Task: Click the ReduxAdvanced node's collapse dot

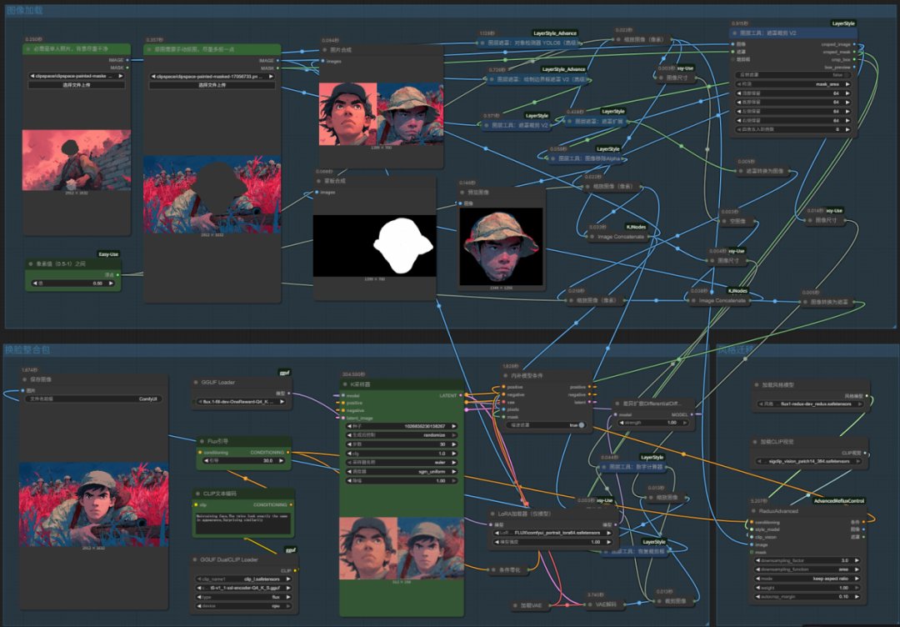Action: [753, 511]
